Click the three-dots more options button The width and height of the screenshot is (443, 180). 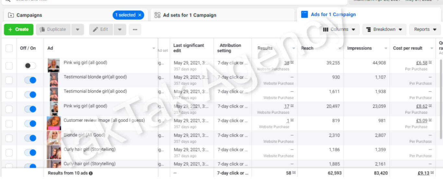pos(135,30)
